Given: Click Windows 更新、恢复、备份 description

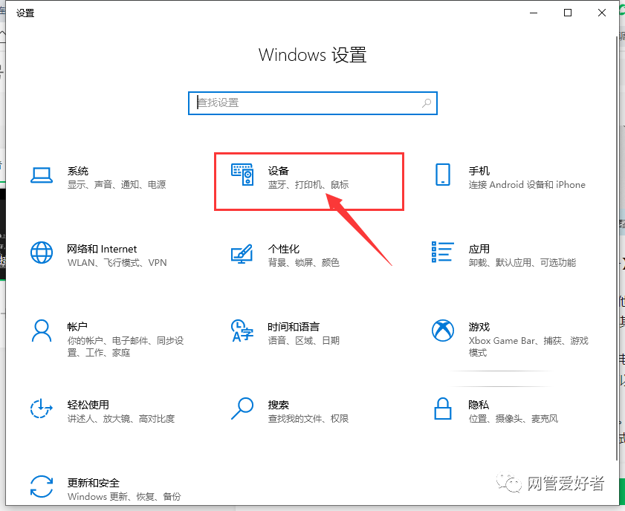Looking at the screenshot, I should pos(124,496).
